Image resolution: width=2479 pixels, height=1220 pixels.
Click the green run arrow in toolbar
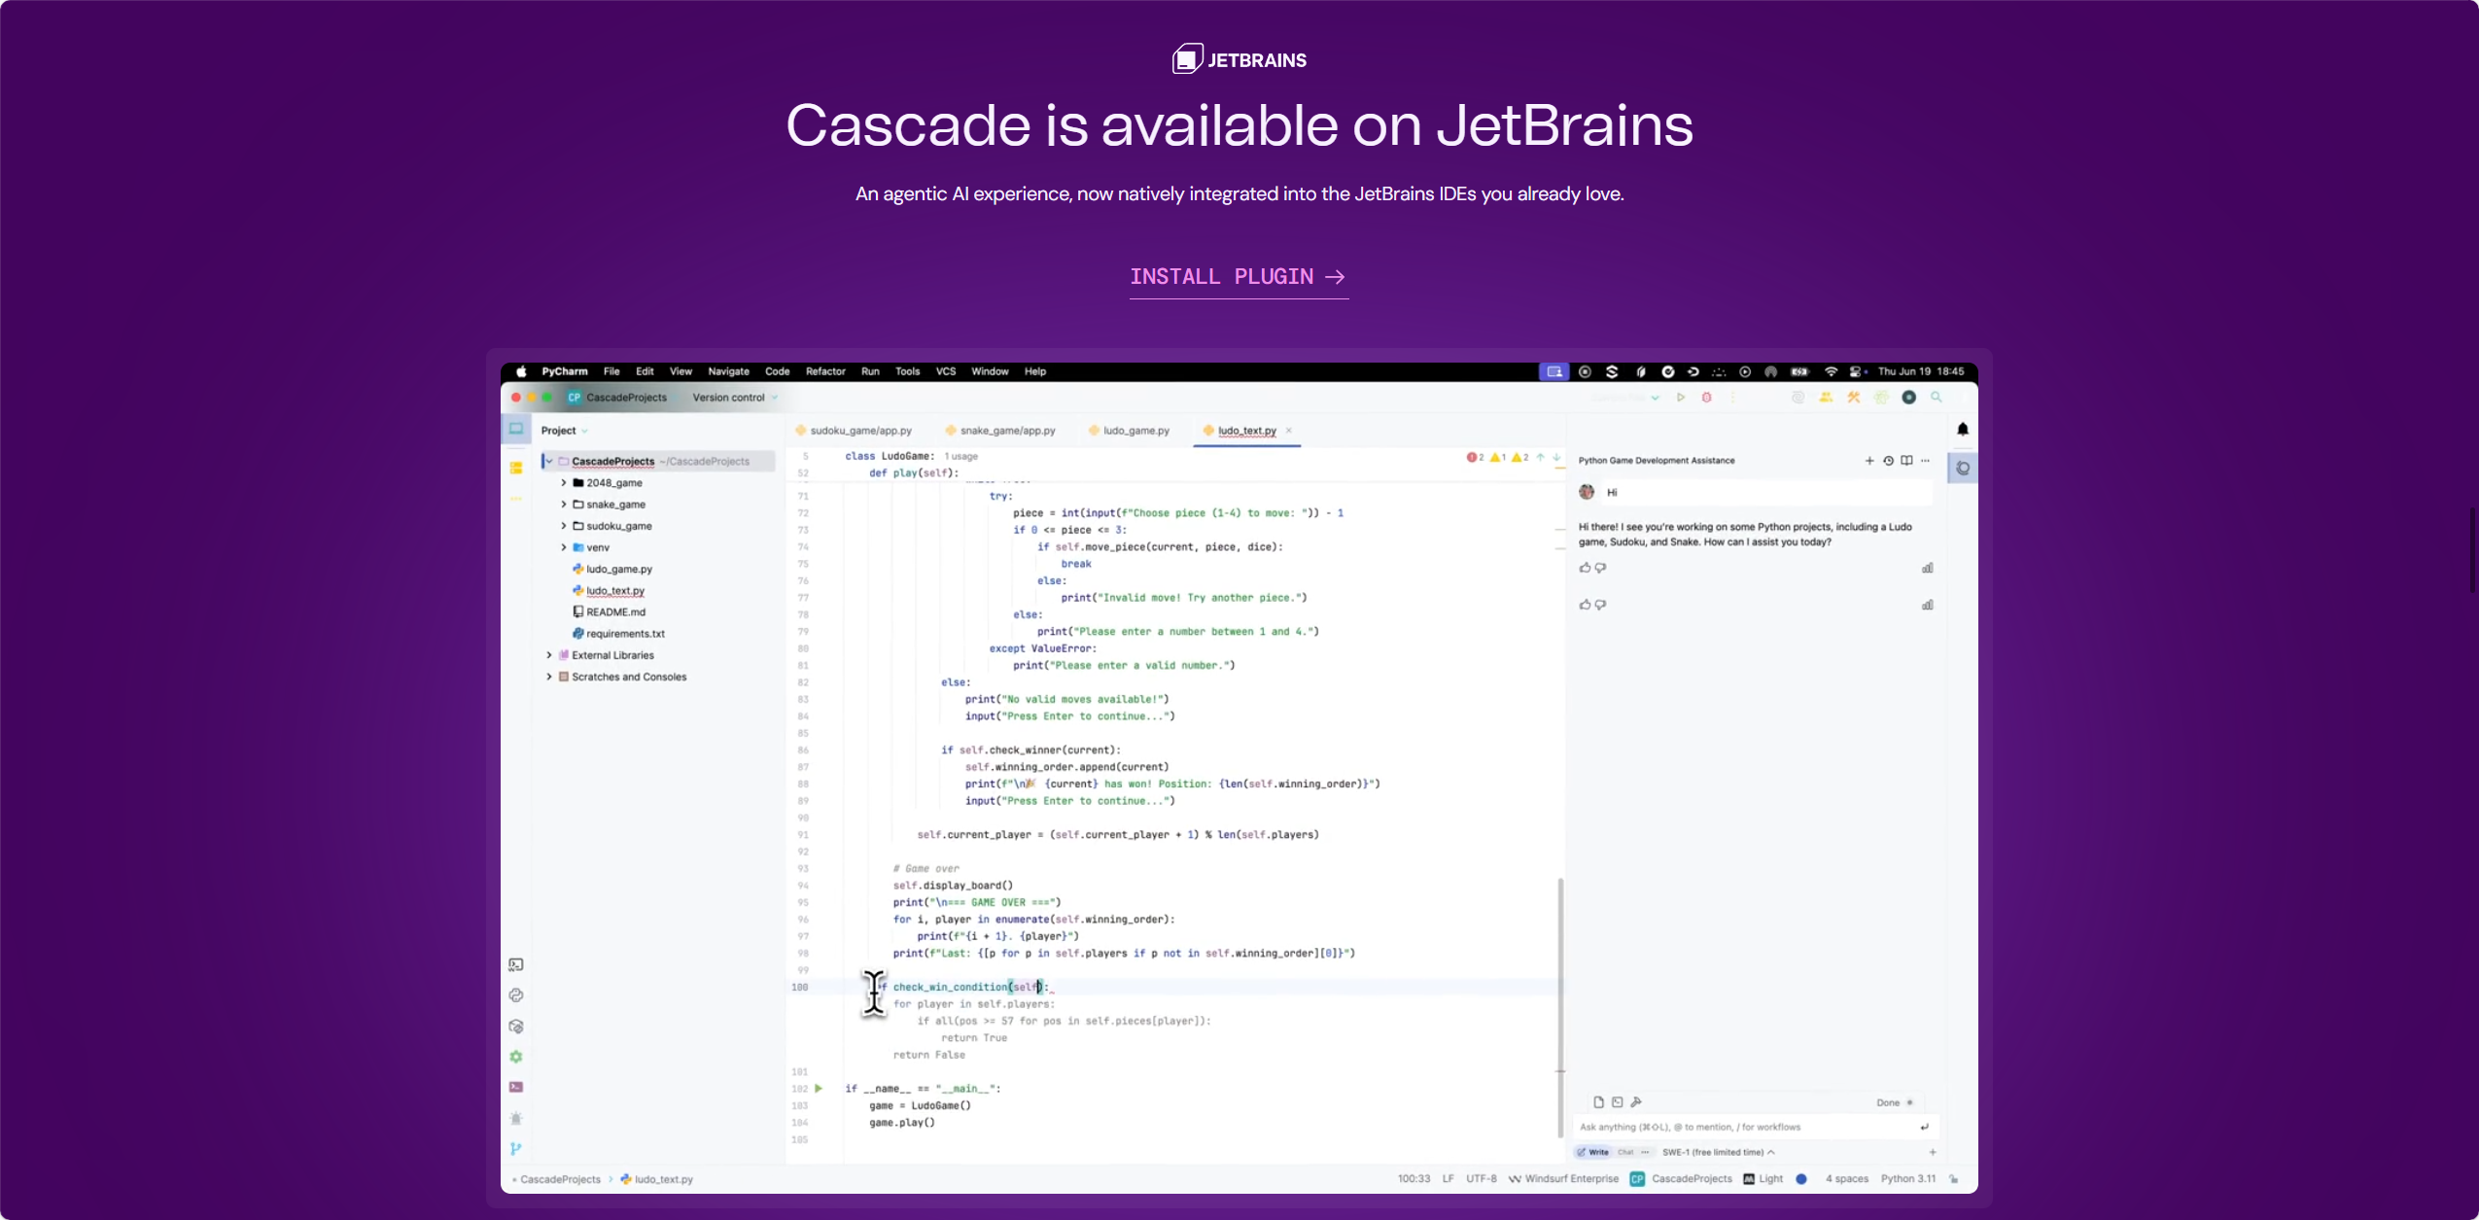coord(1680,398)
